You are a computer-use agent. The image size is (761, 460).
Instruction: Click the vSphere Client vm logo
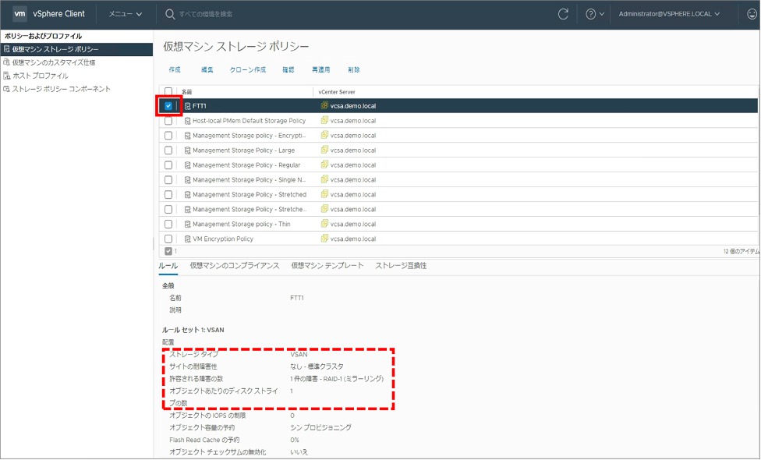[20, 13]
